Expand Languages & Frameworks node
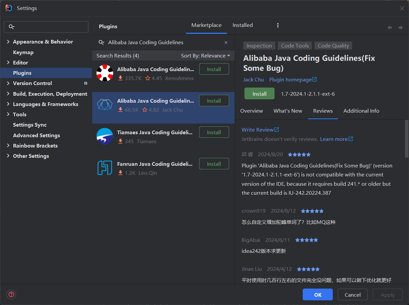This screenshot has height=305, width=409. (8, 104)
